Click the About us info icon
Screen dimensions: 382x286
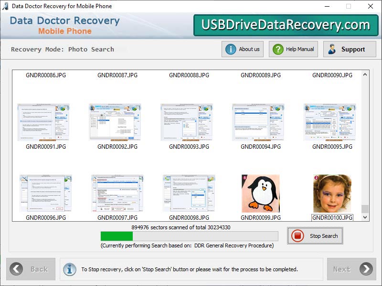(x=230, y=49)
